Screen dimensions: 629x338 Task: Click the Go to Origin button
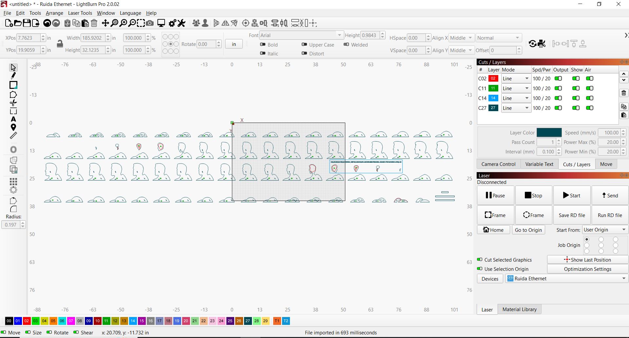528,230
